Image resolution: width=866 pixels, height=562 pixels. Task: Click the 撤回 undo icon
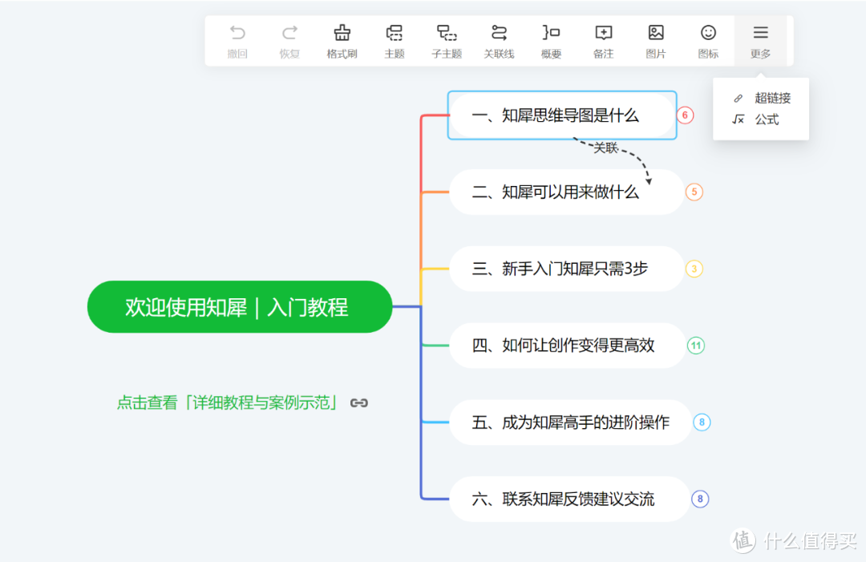(x=237, y=40)
